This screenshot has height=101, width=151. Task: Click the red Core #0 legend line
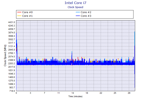(x=19, y=12)
